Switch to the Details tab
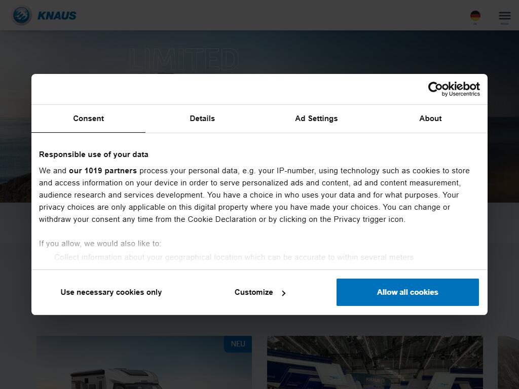Image resolution: width=519 pixels, height=389 pixels. click(202, 119)
